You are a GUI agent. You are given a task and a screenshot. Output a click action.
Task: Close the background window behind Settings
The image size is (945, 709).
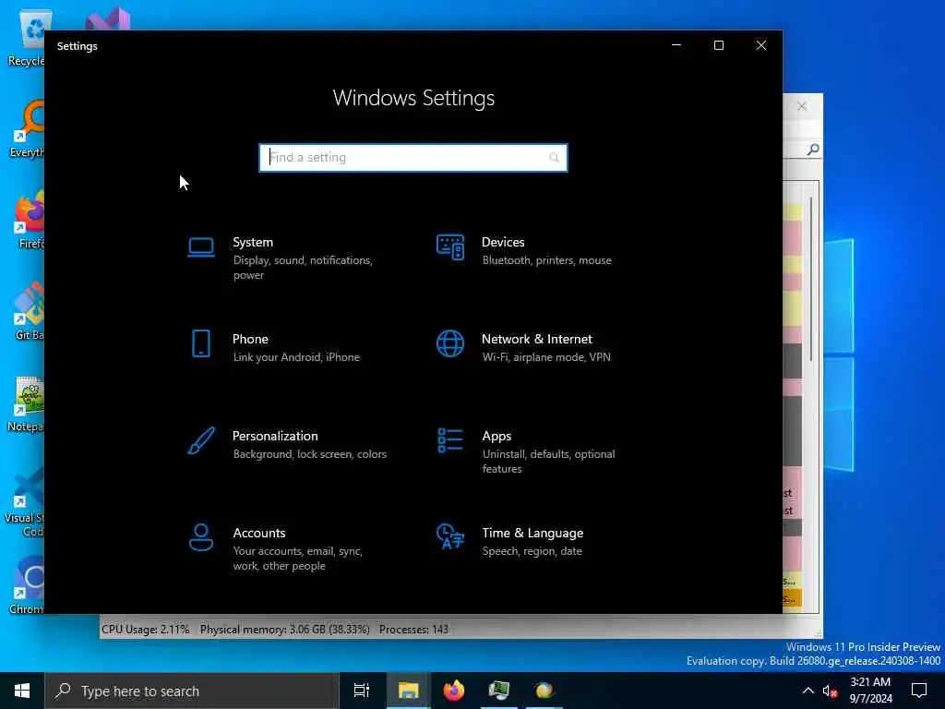pos(802,106)
